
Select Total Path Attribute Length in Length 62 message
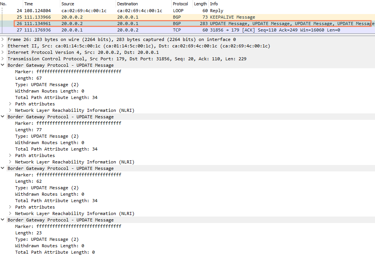click(56, 201)
